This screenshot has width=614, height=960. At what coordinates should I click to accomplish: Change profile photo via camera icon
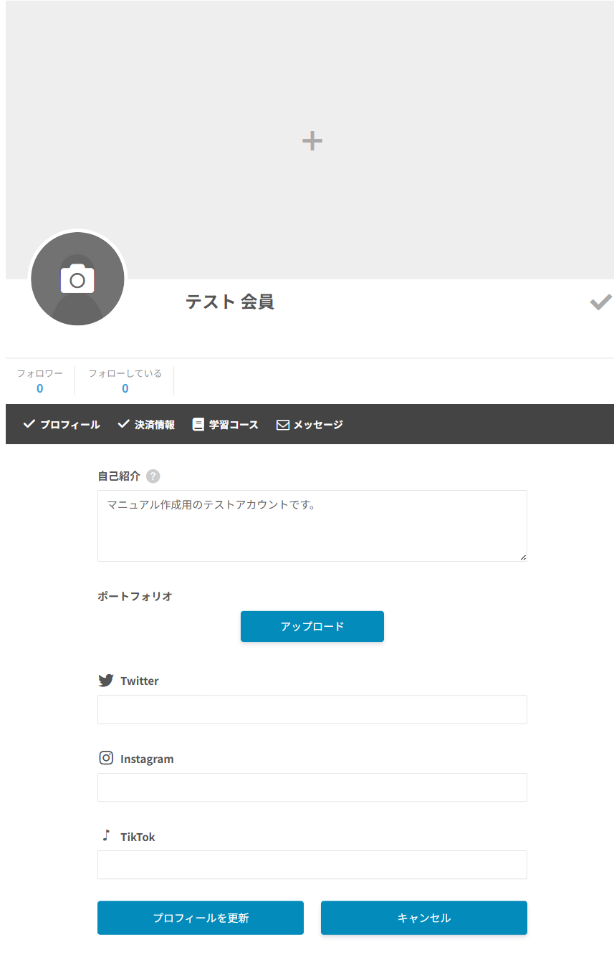click(x=77, y=279)
